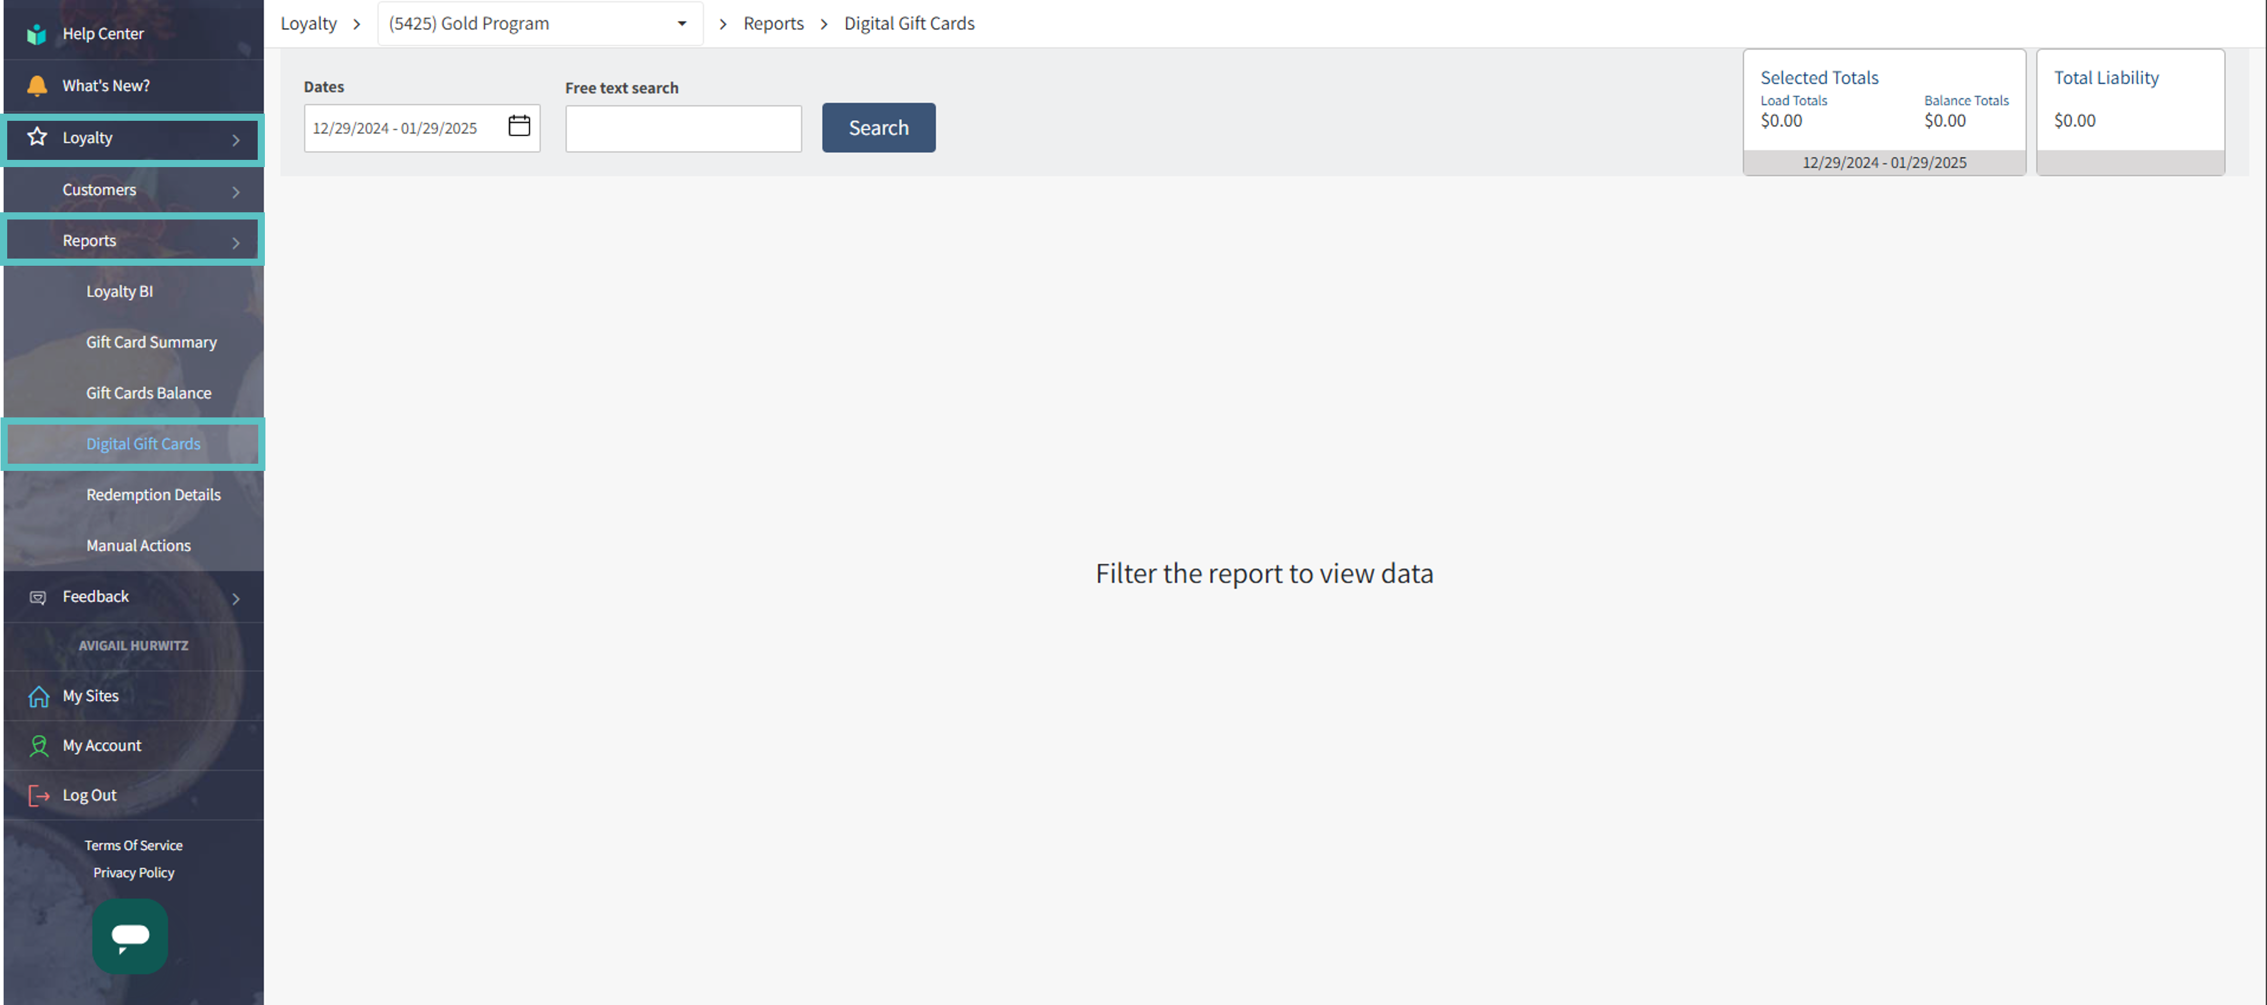Click the Feedback speech bubble icon
2267x1005 pixels.
pos(38,598)
